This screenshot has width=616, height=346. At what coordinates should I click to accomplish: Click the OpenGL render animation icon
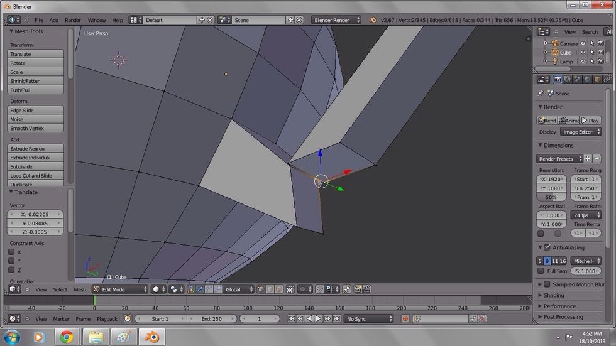366,289
